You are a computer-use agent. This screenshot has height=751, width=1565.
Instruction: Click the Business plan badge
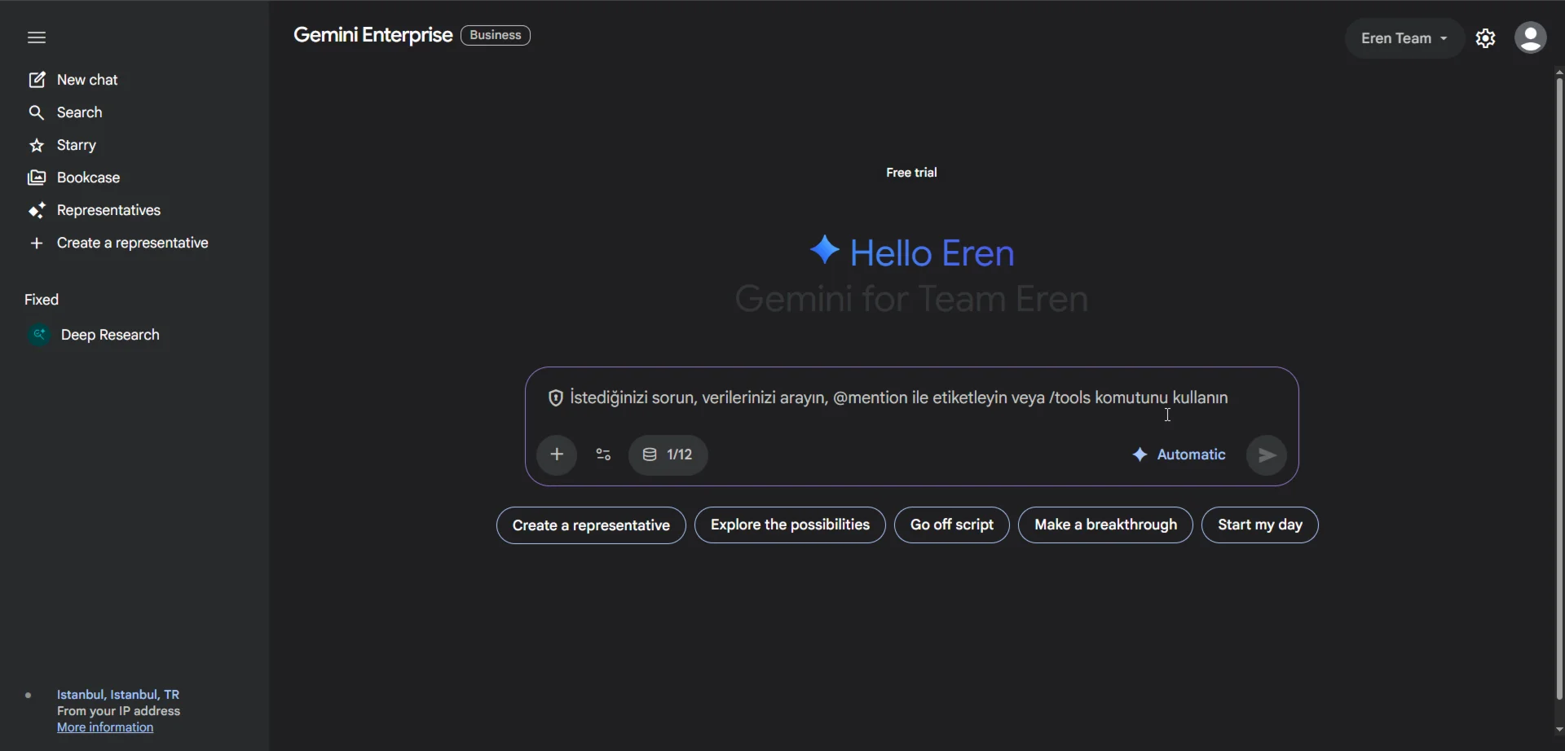click(x=496, y=36)
